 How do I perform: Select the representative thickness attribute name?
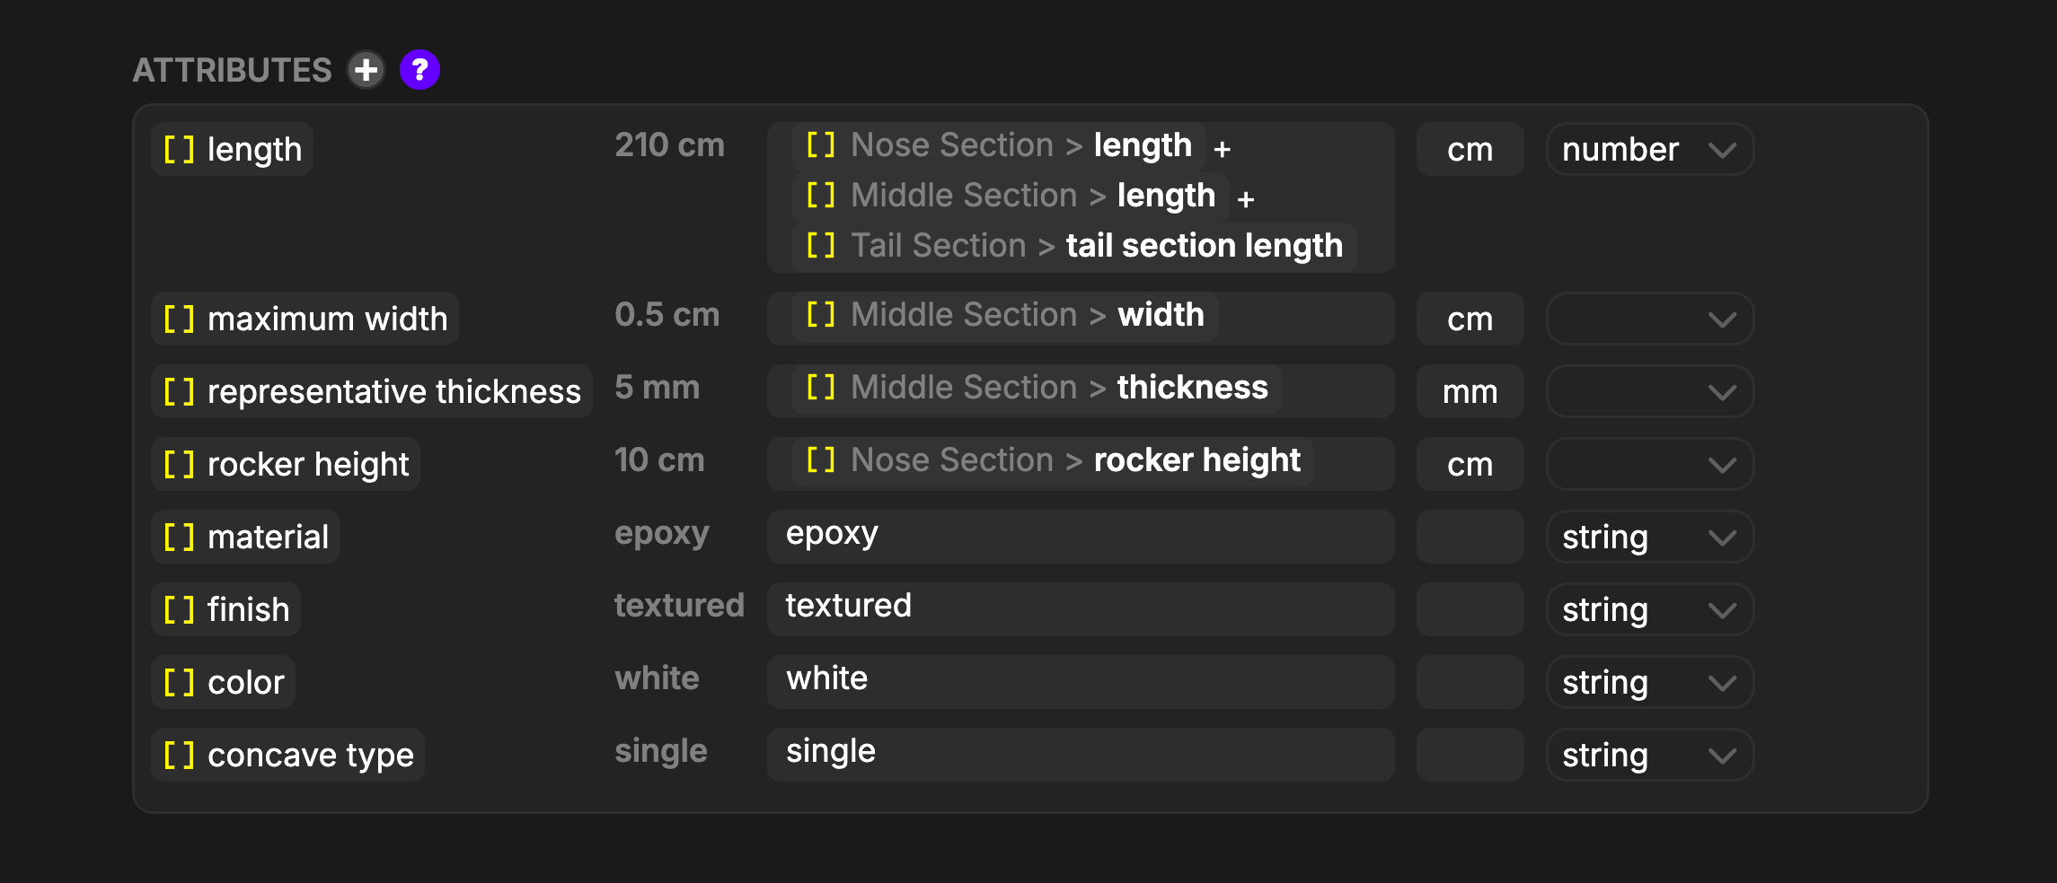(372, 391)
